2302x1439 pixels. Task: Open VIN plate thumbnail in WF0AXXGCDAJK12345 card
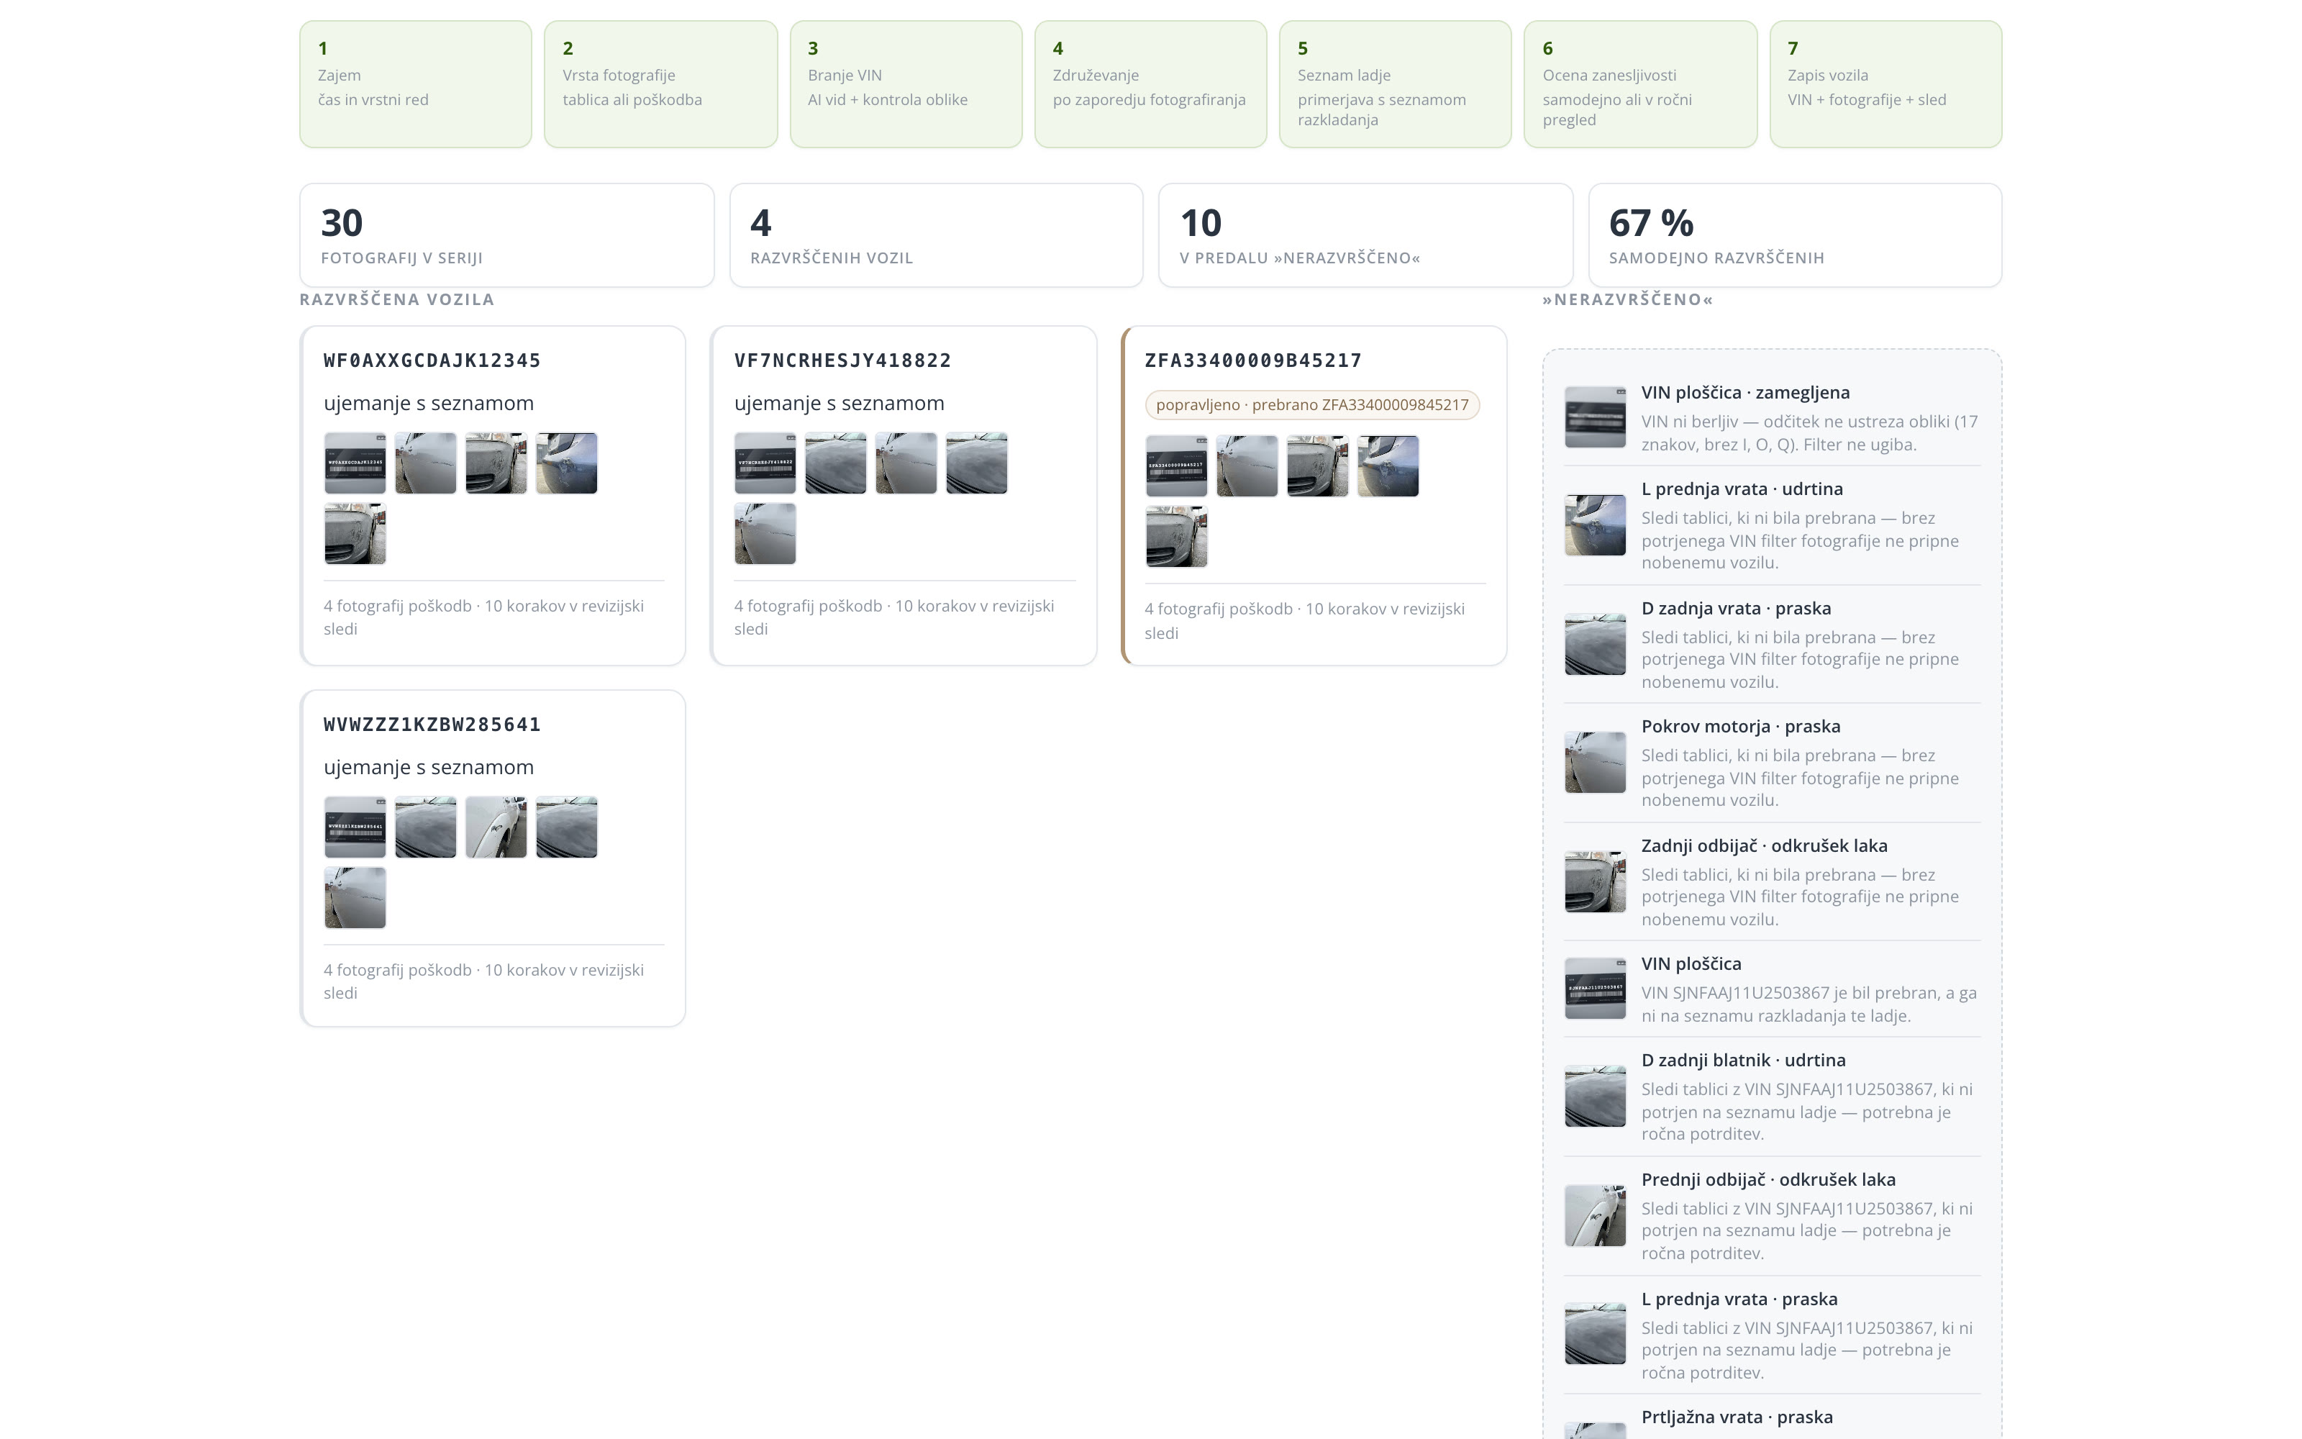(355, 463)
